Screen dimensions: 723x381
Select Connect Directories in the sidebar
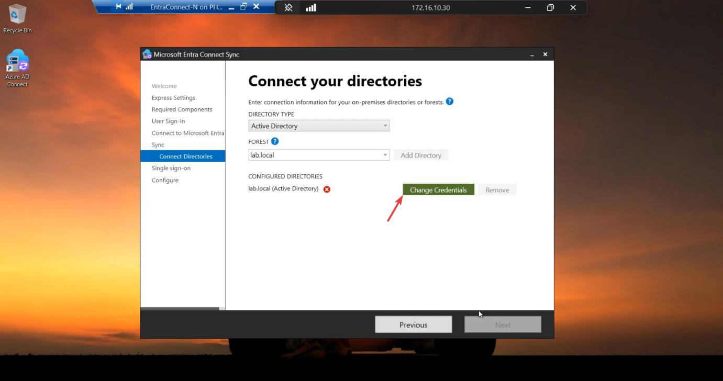click(x=183, y=156)
